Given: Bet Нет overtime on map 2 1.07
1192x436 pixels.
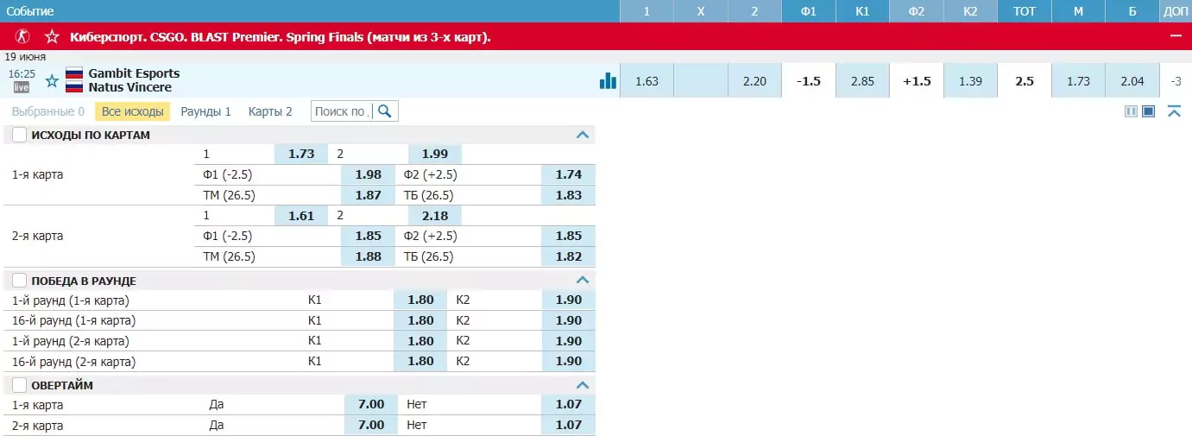Looking at the screenshot, I should pyautogui.click(x=569, y=425).
